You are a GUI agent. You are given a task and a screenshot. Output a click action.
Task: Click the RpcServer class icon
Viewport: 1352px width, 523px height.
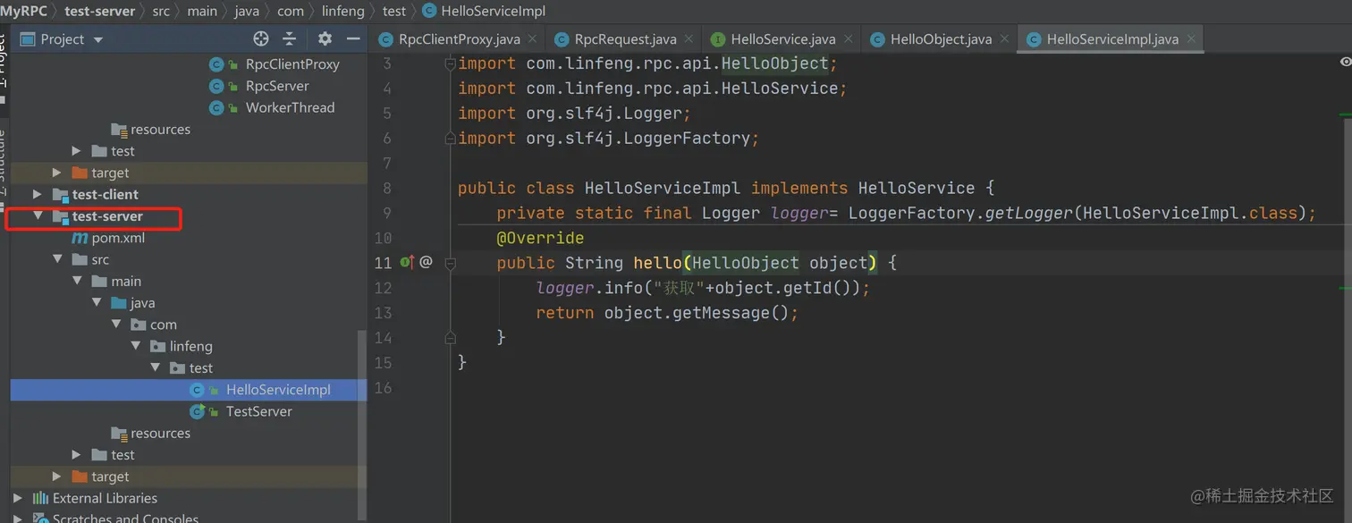216,86
